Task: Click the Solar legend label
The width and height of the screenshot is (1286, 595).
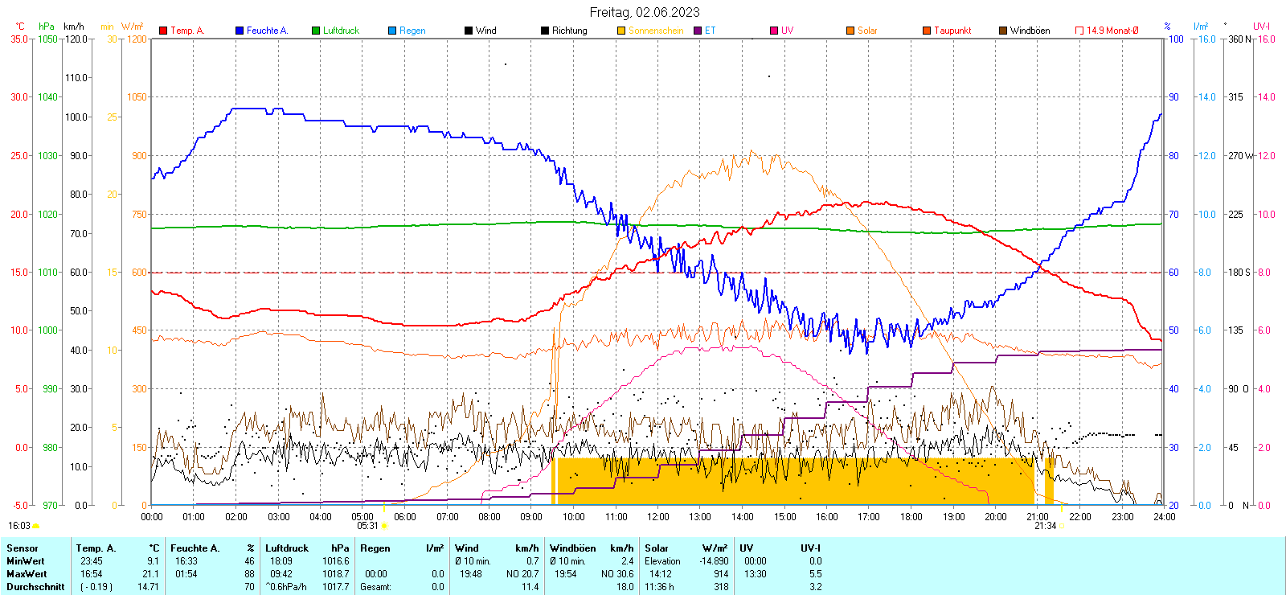Action: 867,31
